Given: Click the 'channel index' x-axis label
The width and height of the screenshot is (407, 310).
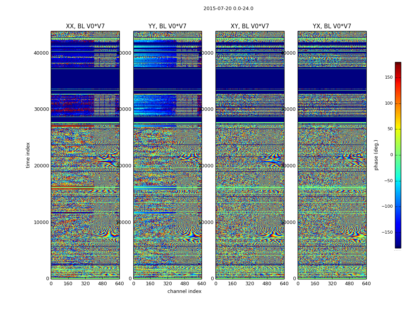Looking at the screenshot, I should [x=184, y=291].
